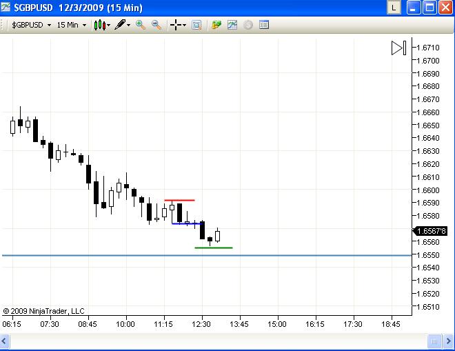Click the left scroll arrow on the scrollbar
Viewport: 455px width, 351px height.
click(x=4, y=341)
